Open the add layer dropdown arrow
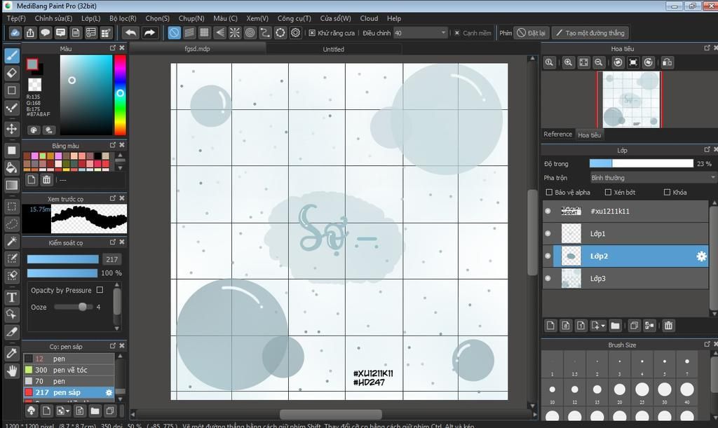The image size is (718, 428). pyautogui.click(x=603, y=326)
